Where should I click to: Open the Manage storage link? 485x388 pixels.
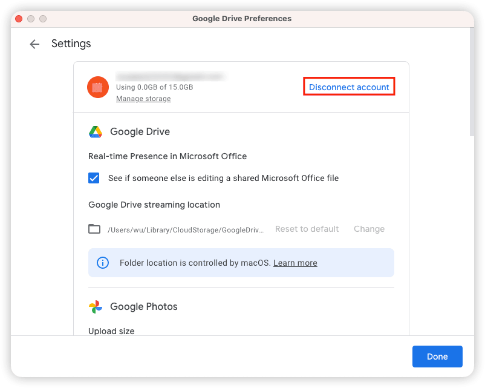click(x=143, y=99)
